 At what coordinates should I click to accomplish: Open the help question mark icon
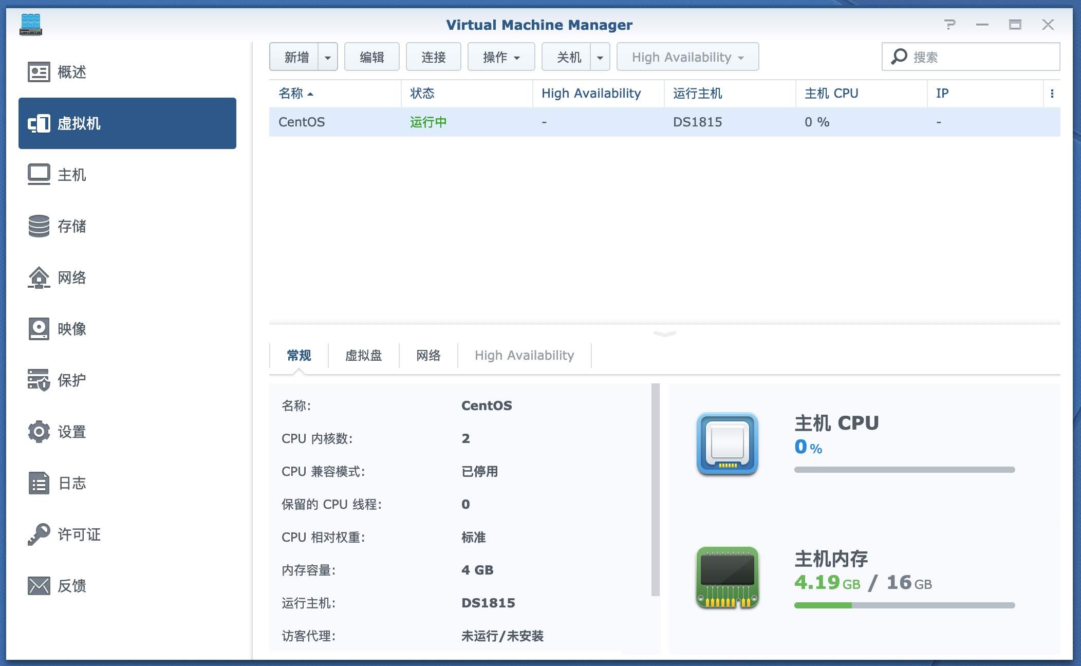tap(949, 24)
